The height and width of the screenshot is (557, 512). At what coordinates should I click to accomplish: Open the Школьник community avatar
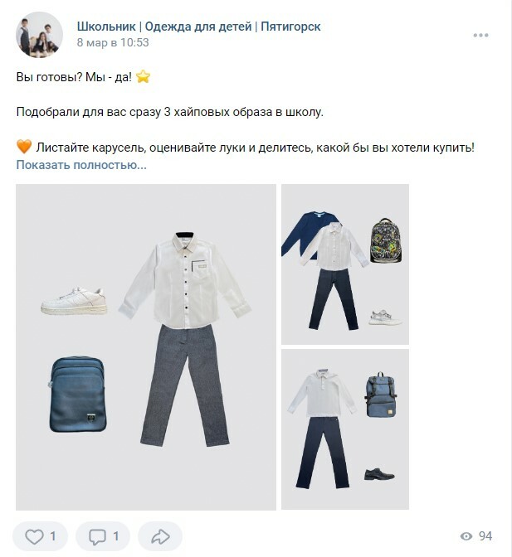[x=39, y=35]
